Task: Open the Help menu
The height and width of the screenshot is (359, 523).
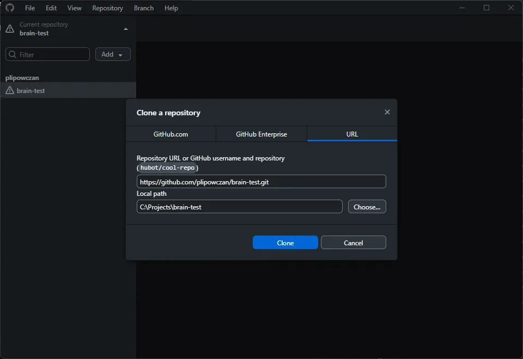Action: click(171, 8)
